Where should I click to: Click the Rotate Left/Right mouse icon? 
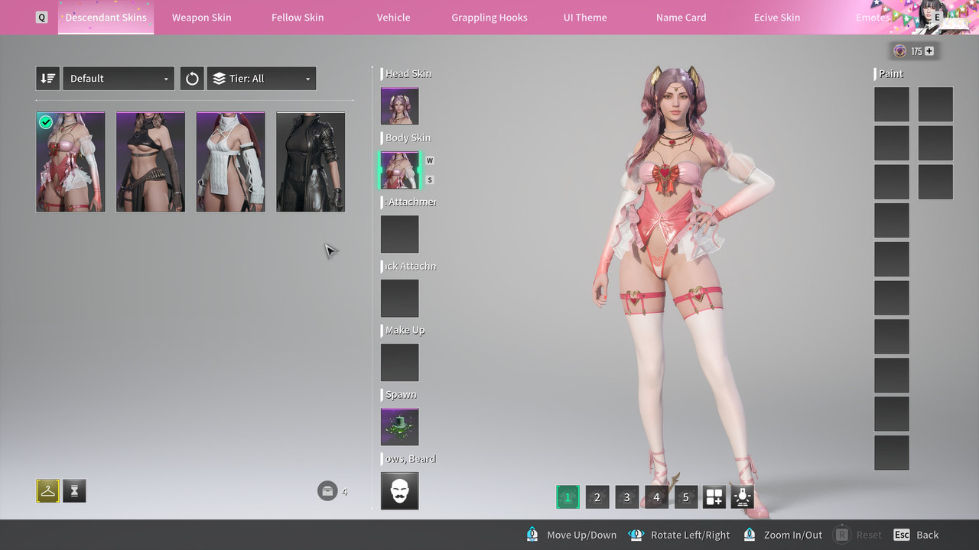636,535
